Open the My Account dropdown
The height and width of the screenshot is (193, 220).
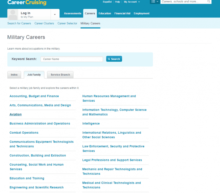pos(132,2)
